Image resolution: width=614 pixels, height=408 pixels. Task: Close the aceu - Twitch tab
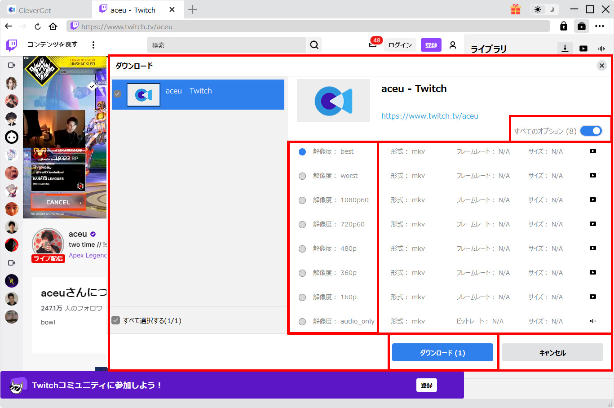point(172,9)
